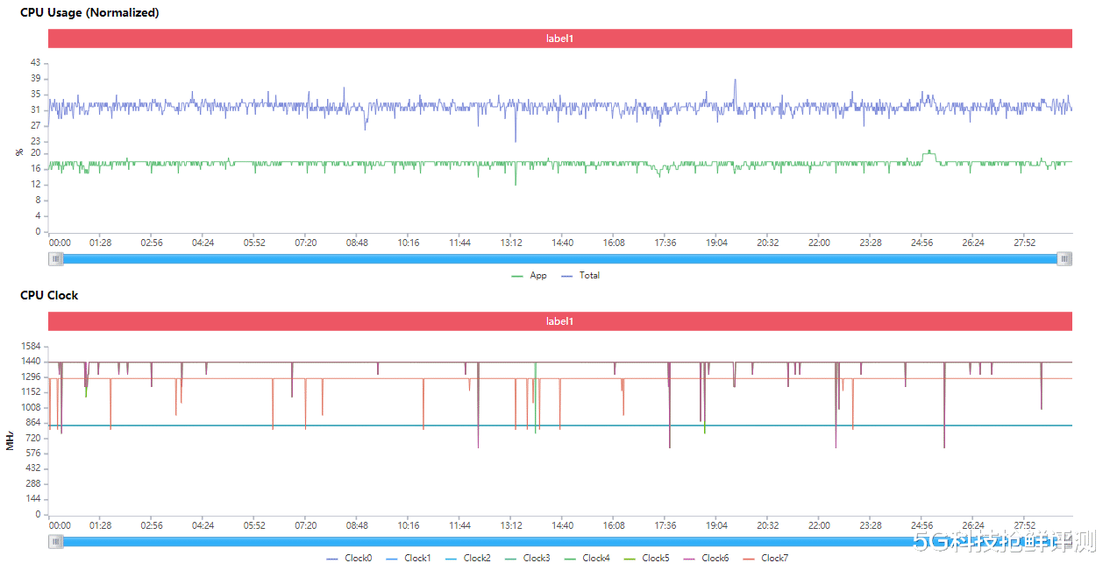Screen dimensions: 1110x570
Task: Click the 43 value on percent axis
Action: (35, 63)
